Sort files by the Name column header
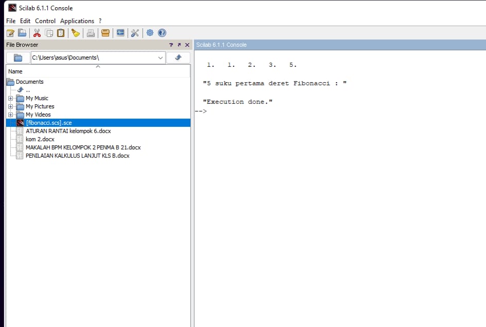 coord(98,71)
